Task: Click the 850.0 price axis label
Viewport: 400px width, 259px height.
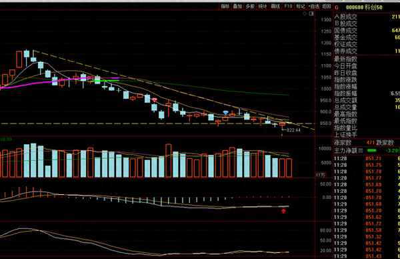Action: coord(326,123)
